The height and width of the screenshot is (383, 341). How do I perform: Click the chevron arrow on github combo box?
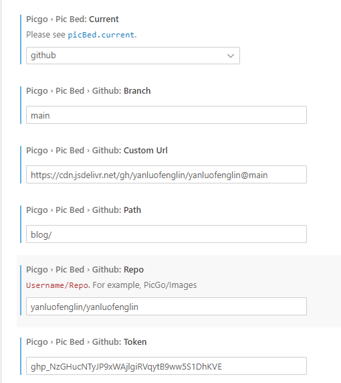(231, 56)
